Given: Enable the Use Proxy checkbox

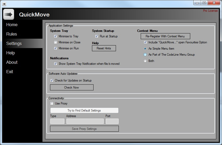Looking at the screenshot, I should (x=52, y=103).
